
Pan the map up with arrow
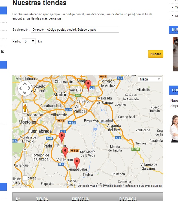pos(25,84)
